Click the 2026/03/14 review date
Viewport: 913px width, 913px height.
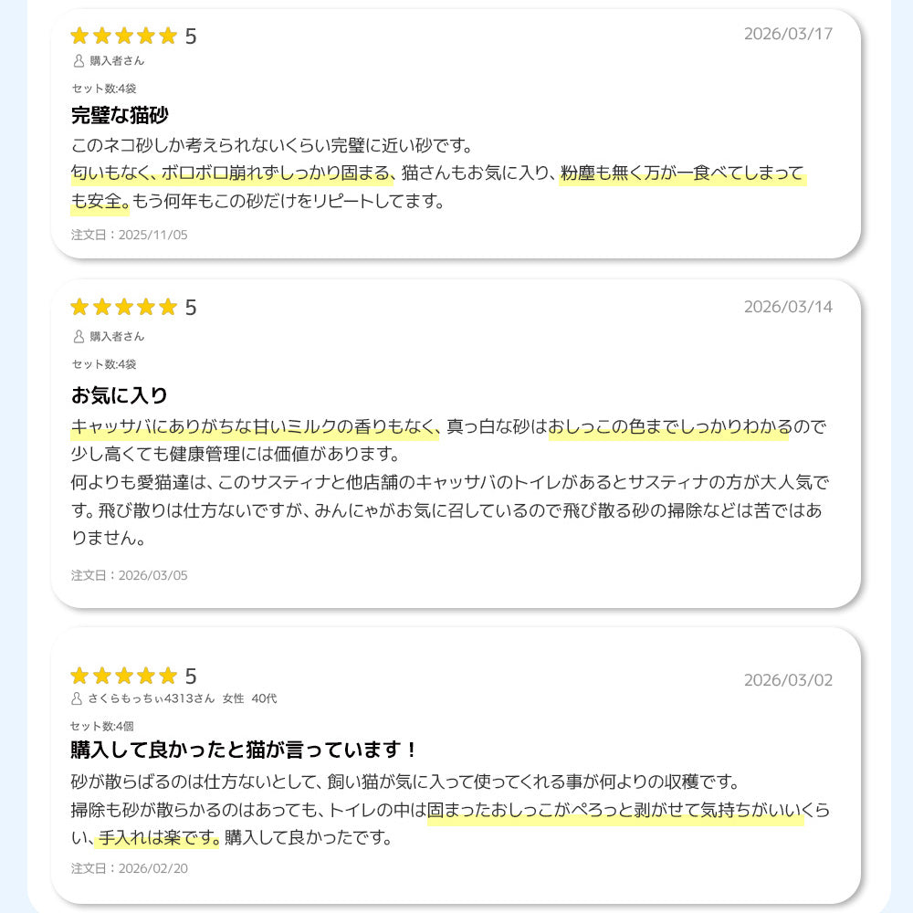tap(788, 307)
